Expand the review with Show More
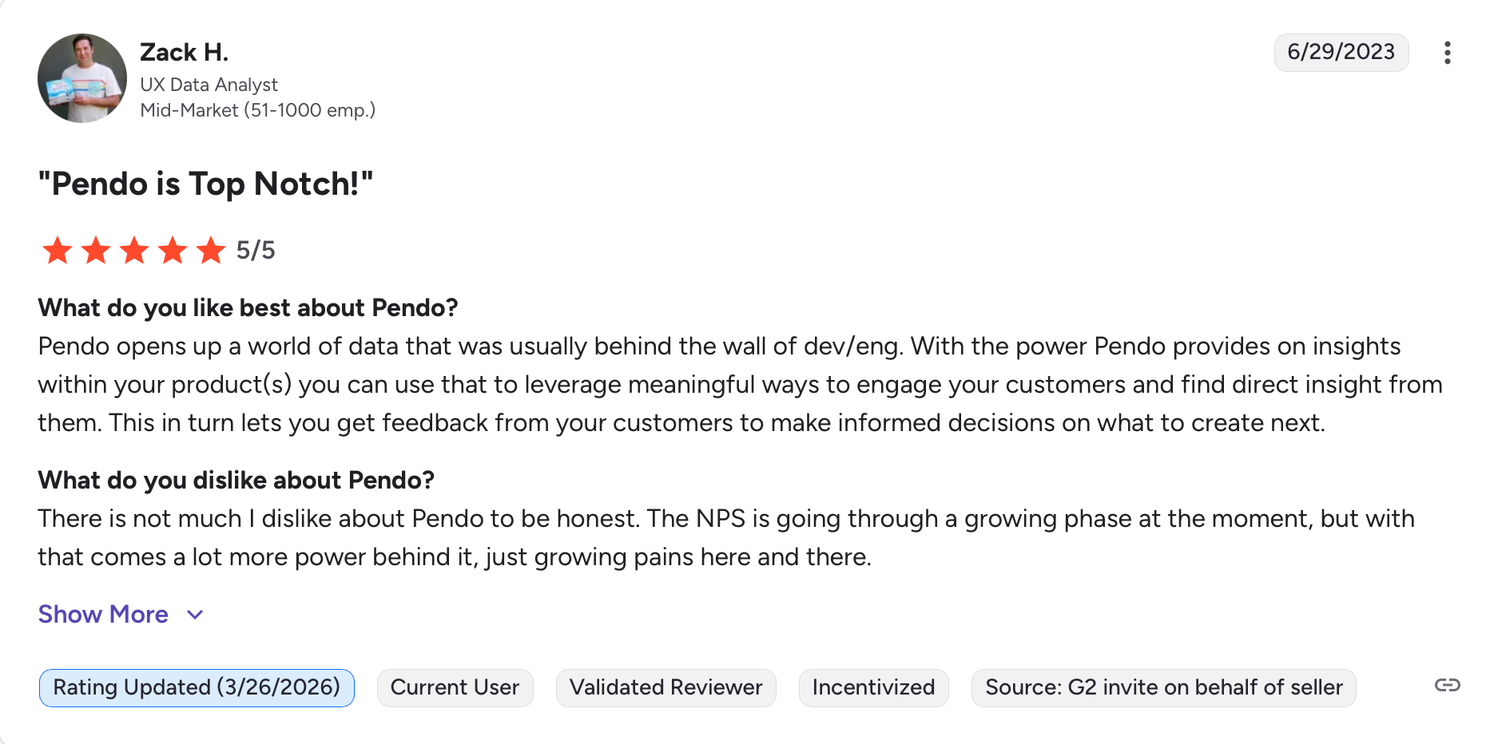Viewport: 1494px width, 744px height. coord(103,614)
